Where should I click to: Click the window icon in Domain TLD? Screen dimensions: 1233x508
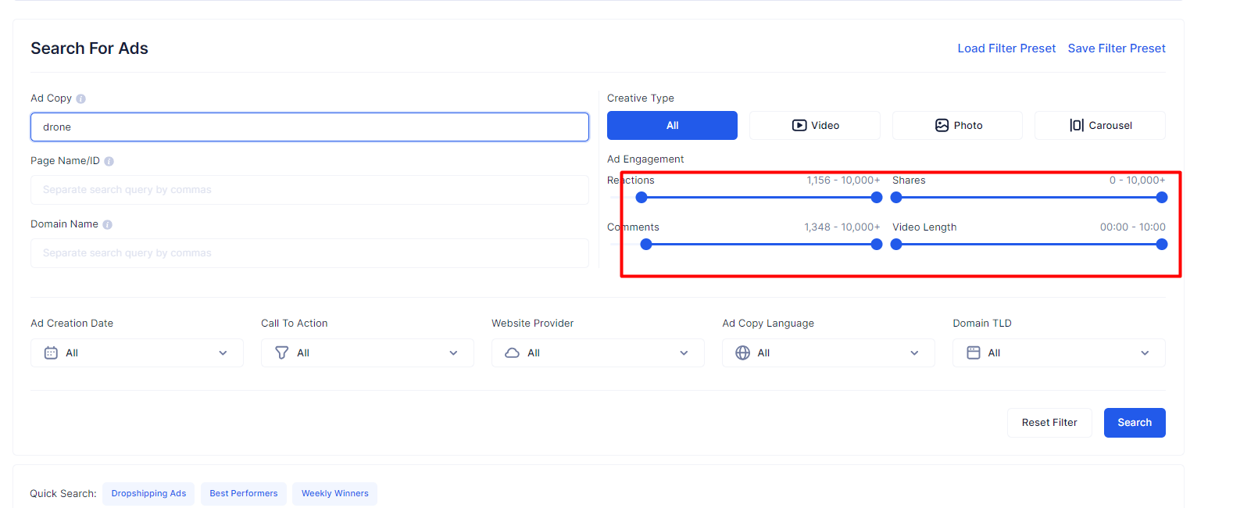pos(974,353)
